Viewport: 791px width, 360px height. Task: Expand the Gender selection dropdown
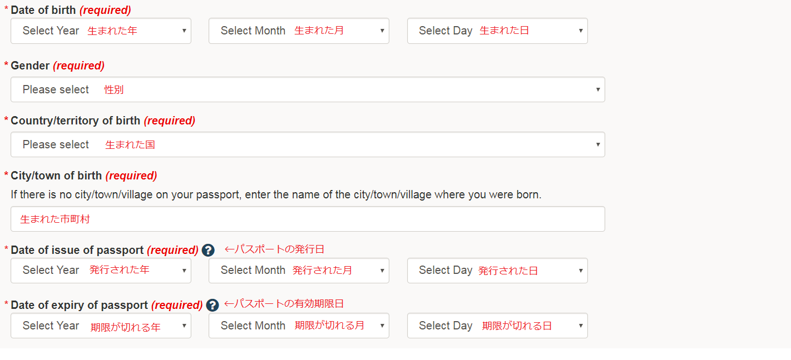(308, 89)
